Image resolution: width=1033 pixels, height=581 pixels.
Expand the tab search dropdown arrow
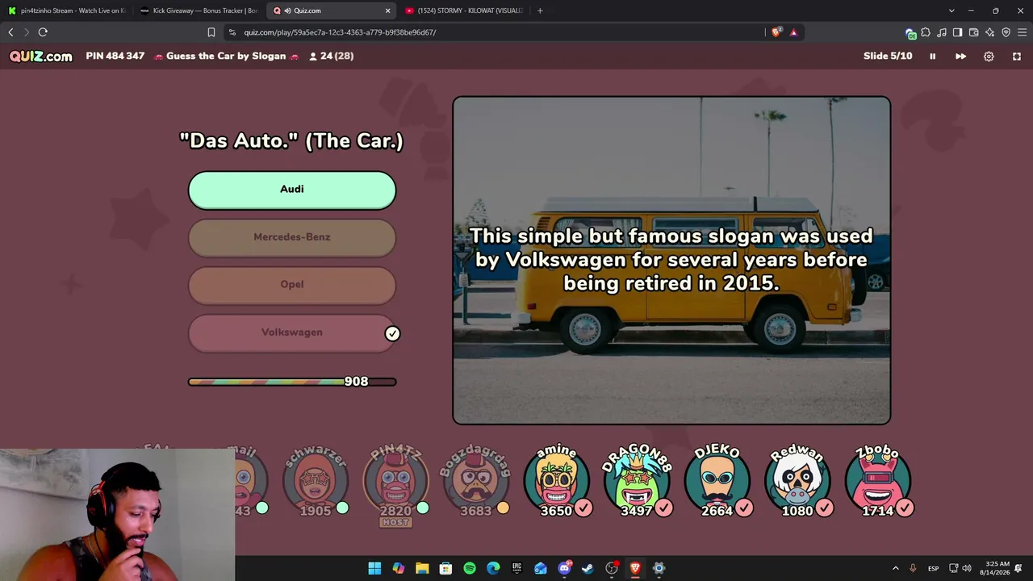951,10
